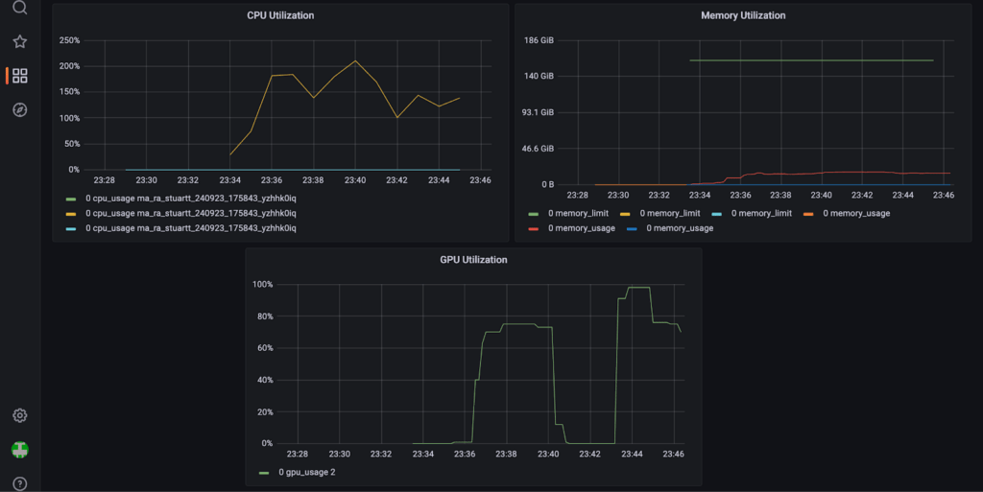The image size is (983, 492).
Task: Toggle the gpu_usage 2 series in the legend
Action: [x=306, y=472]
